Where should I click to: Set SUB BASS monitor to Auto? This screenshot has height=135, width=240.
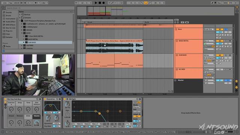pyautogui.click(x=209, y=61)
